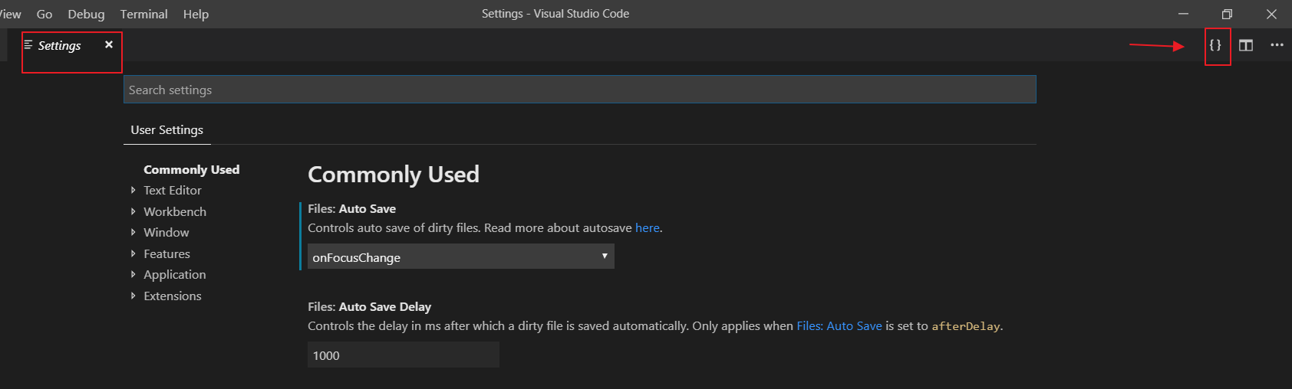Open the Terminal menu
1292x389 pixels.
pyautogui.click(x=143, y=14)
